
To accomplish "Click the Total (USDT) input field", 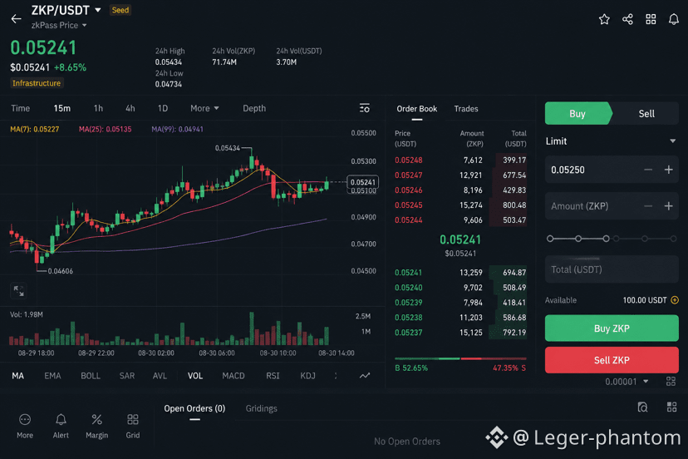I will click(612, 269).
